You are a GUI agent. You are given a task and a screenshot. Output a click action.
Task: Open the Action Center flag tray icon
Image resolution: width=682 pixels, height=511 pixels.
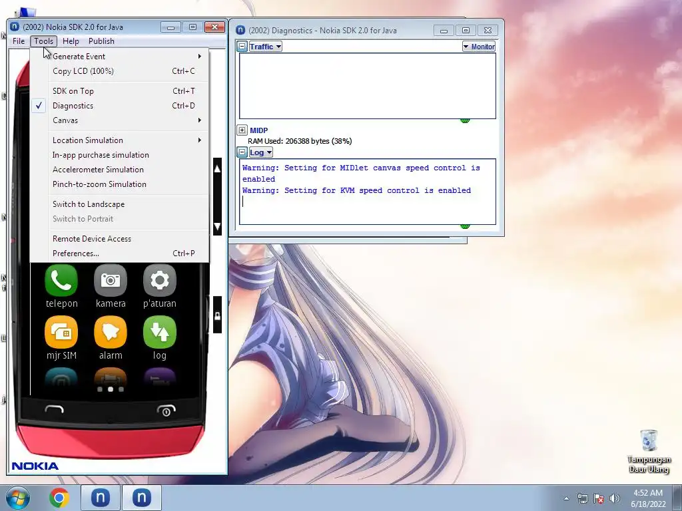point(599,498)
